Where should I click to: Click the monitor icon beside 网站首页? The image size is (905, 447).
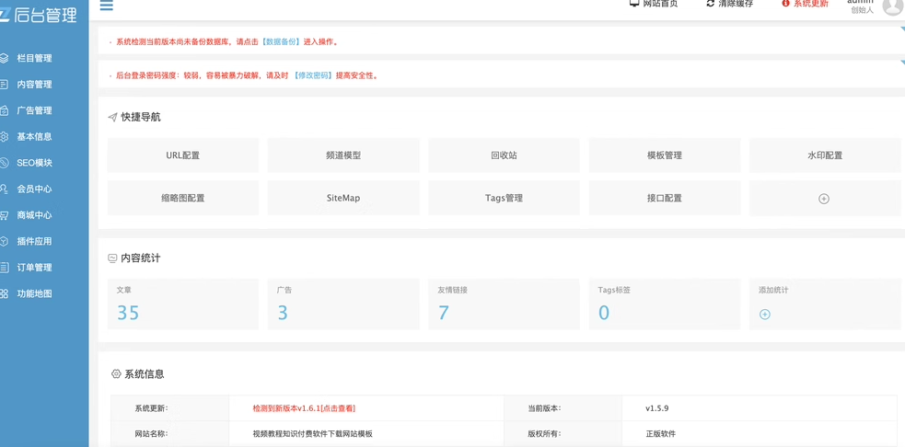pyautogui.click(x=633, y=3)
